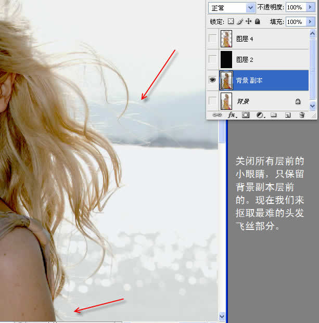
Task: Select the 背景 副本 layer name
Action: 249,80
